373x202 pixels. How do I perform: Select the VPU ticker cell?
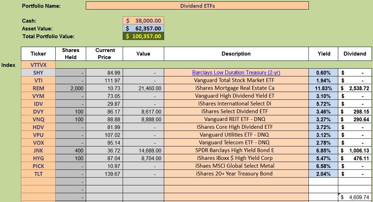point(38,135)
